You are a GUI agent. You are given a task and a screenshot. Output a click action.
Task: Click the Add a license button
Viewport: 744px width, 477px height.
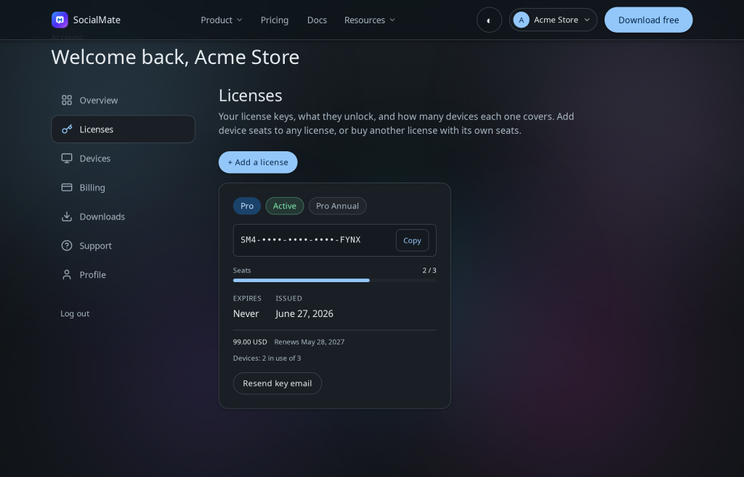[x=258, y=162]
